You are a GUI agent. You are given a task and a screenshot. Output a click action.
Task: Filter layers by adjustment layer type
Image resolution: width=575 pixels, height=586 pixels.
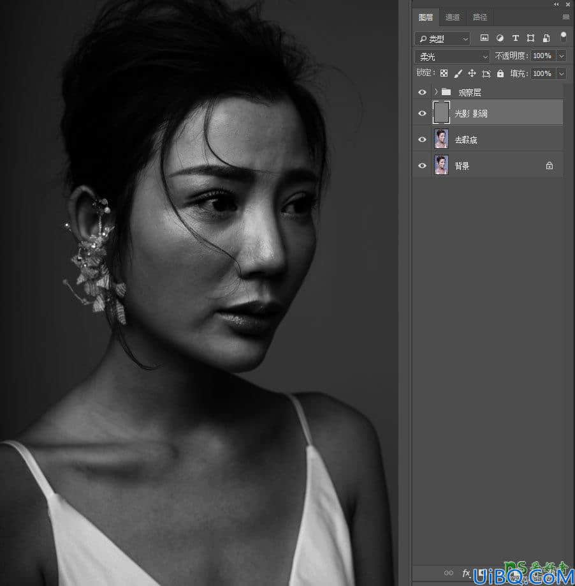coord(500,38)
